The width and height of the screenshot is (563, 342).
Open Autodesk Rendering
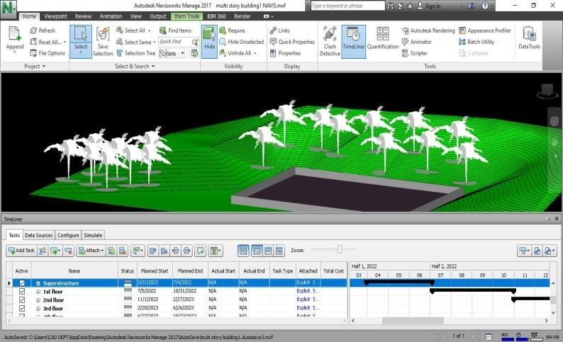click(428, 30)
